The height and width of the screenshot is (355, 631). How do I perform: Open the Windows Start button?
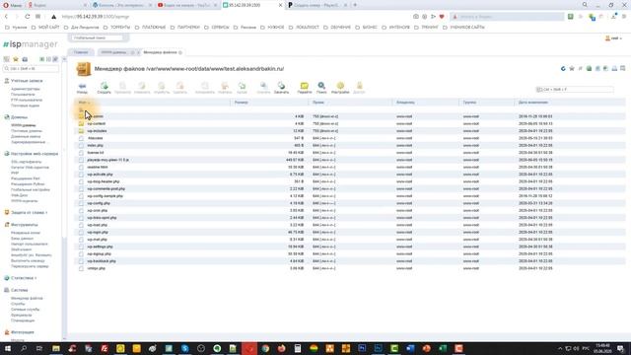(x=7, y=348)
